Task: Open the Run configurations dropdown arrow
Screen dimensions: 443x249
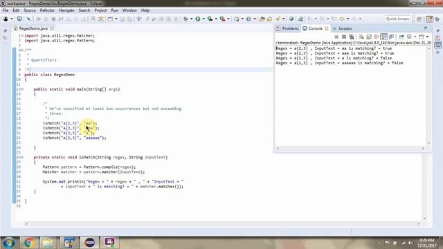Action: (204, 19)
